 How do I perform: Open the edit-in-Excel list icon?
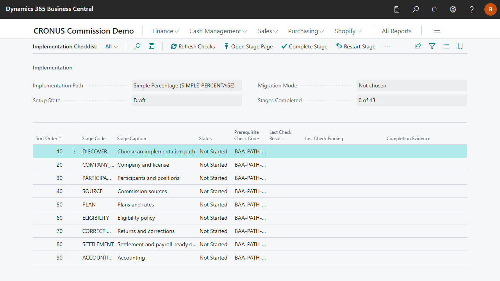coord(152,46)
